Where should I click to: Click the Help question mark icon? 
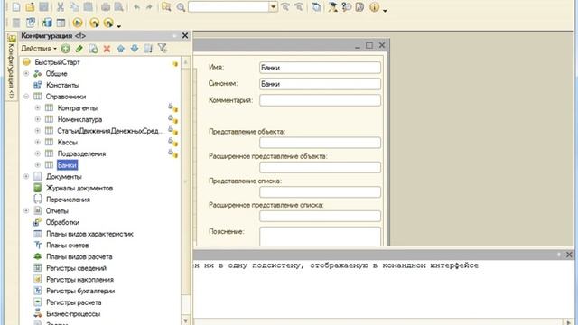click(347, 6)
